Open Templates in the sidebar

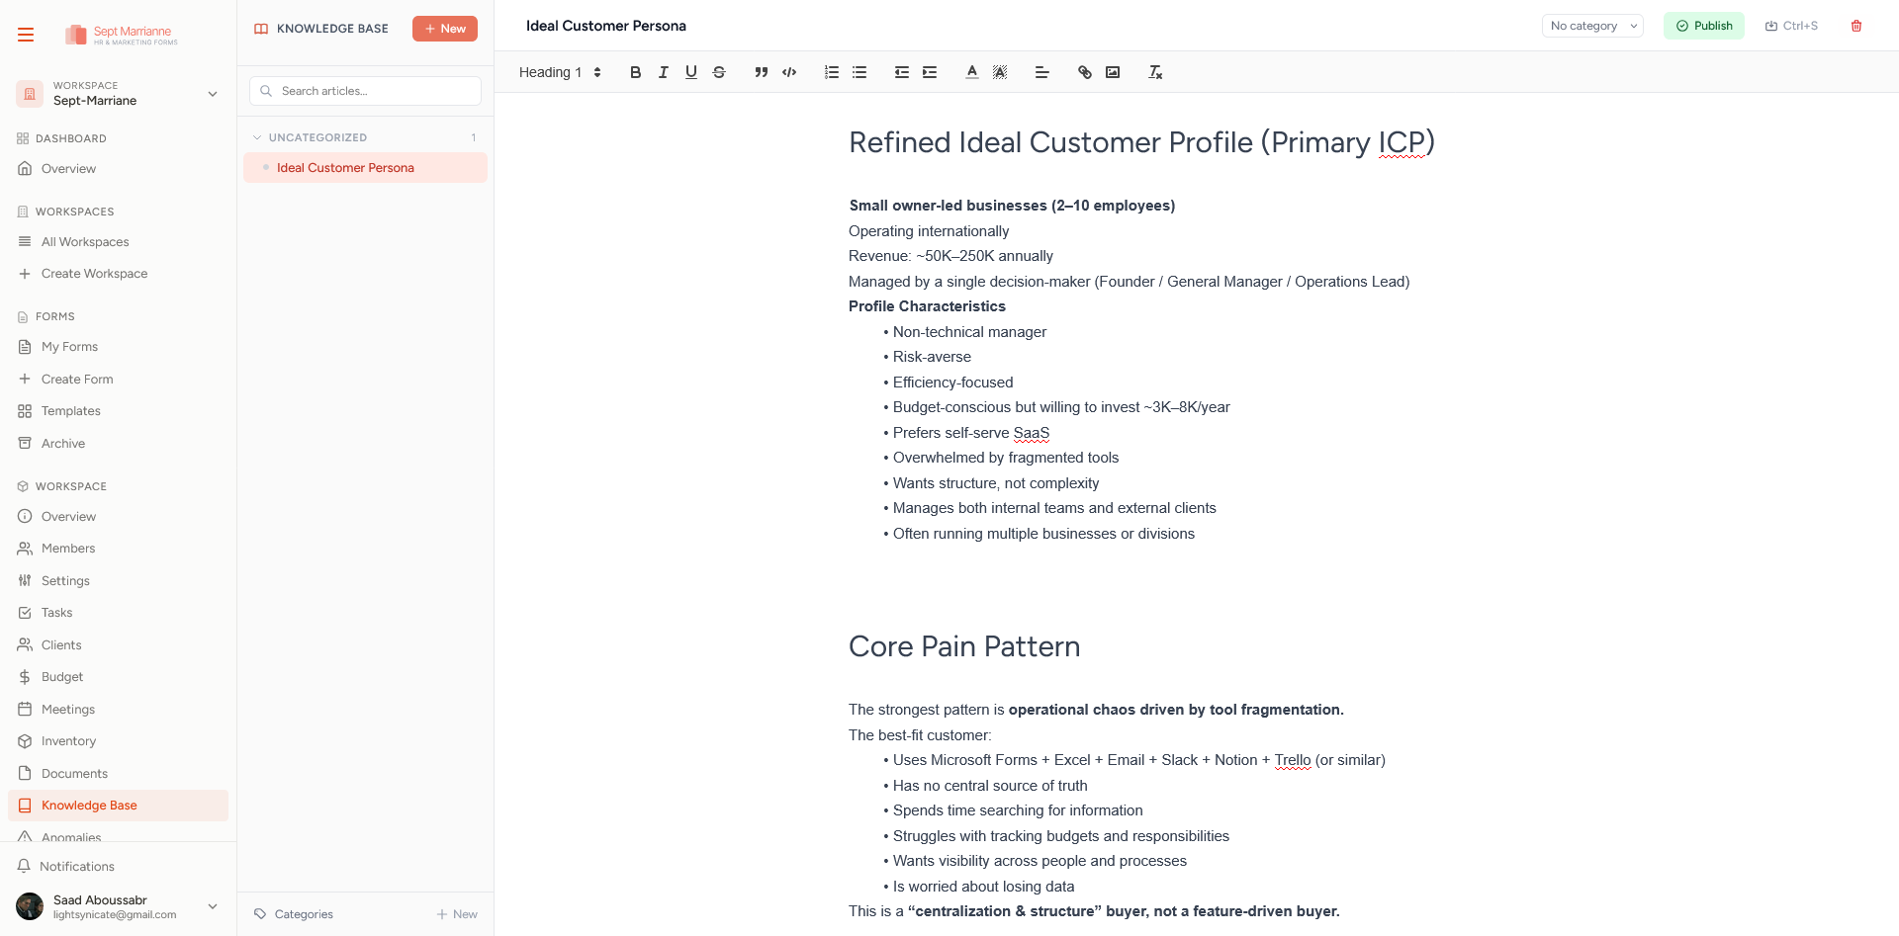(70, 411)
